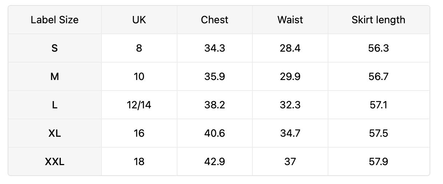Click the XL label size cell
443x184 pixels.
(x=55, y=133)
